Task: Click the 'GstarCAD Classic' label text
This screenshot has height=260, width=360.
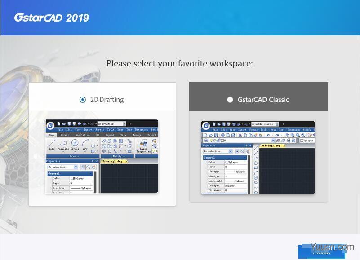Action: pyautogui.click(x=263, y=100)
